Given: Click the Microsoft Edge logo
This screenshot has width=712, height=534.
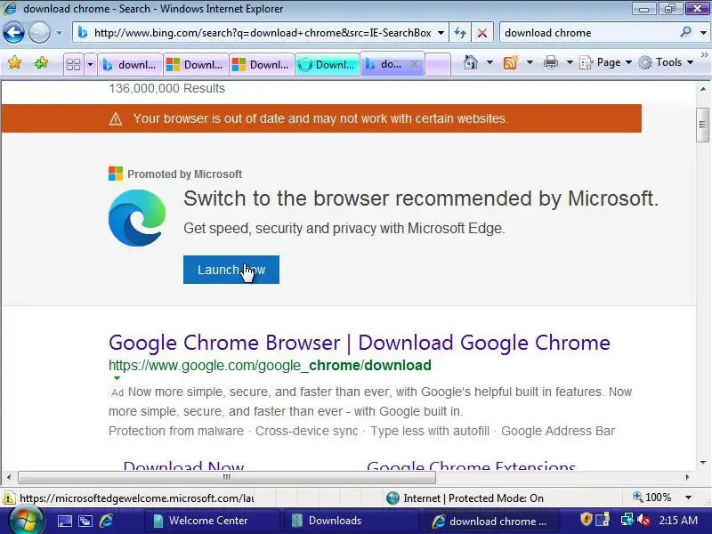Looking at the screenshot, I should pos(137,218).
